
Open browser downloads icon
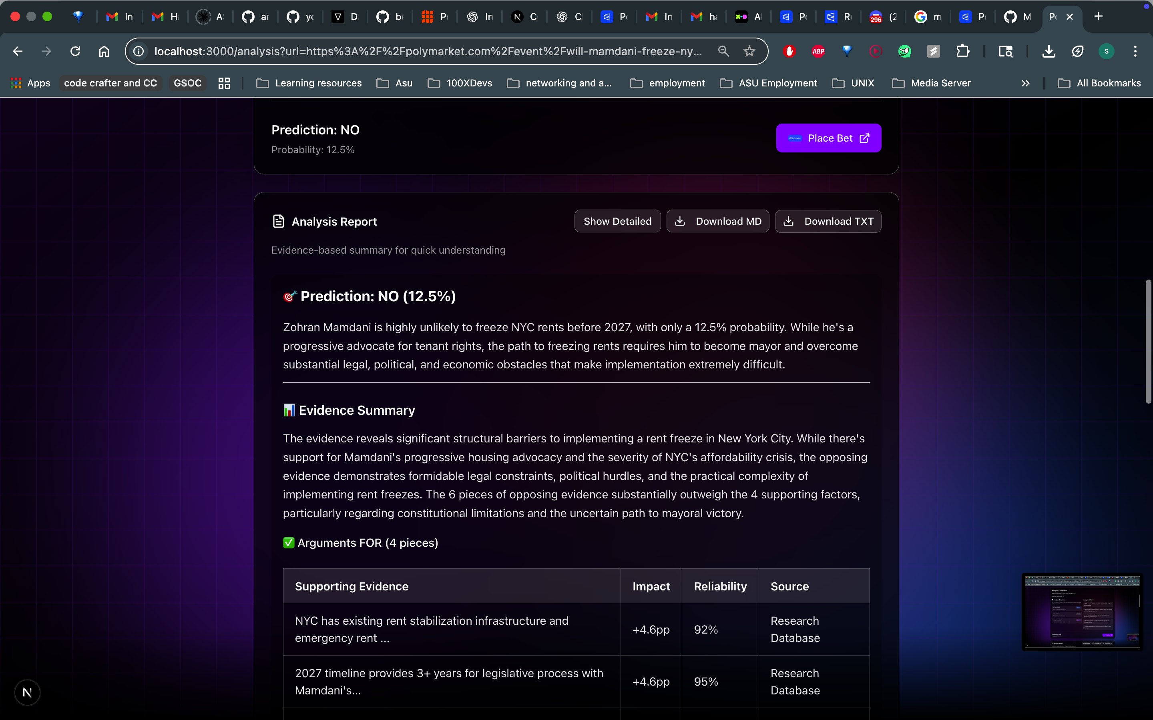click(x=1048, y=51)
